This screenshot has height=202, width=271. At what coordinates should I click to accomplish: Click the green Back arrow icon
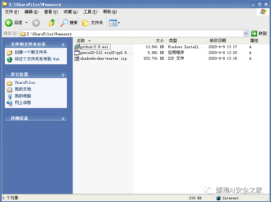click(9, 23)
